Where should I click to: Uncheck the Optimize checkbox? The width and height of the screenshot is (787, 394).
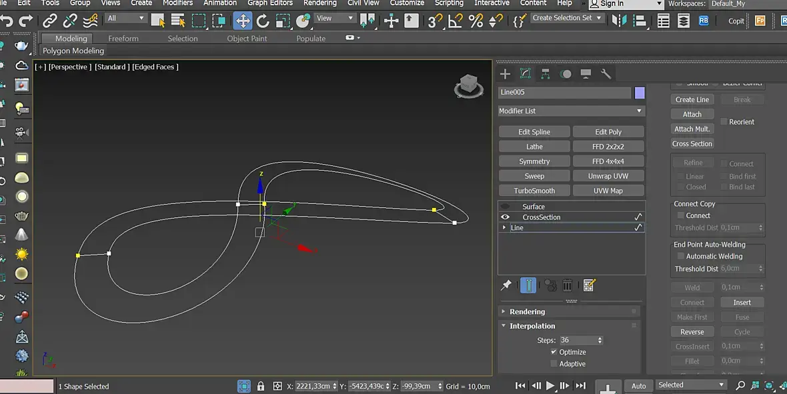tap(554, 352)
